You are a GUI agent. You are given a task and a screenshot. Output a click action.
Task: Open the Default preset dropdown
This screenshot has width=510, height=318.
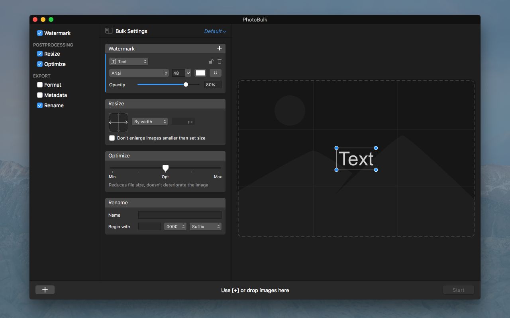[215, 31]
